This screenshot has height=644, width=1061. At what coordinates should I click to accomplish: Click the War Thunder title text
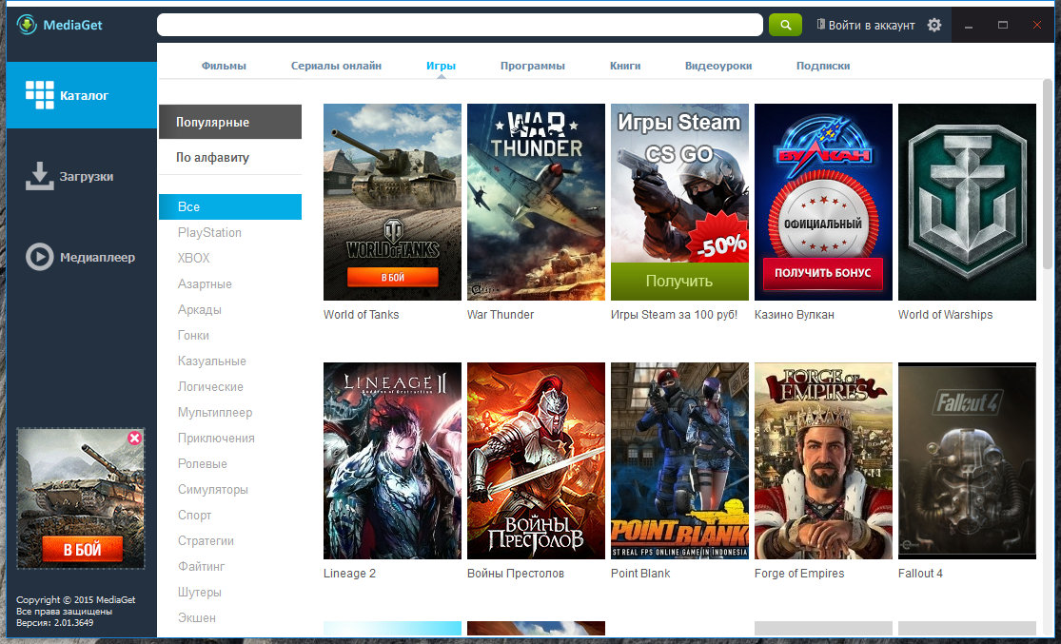[501, 315]
